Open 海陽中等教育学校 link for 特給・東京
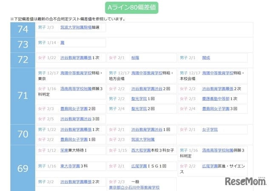The width and height of the screenshot is (272, 191). pos(76,73)
